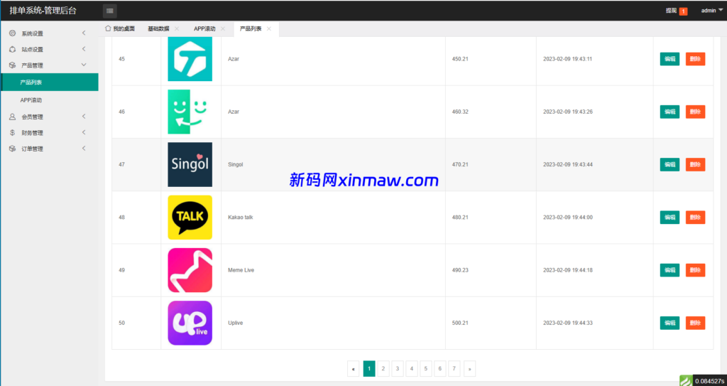Select page 1 in pagination
Image resolution: width=727 pixels, height=386 pixels.
(369, 369)
